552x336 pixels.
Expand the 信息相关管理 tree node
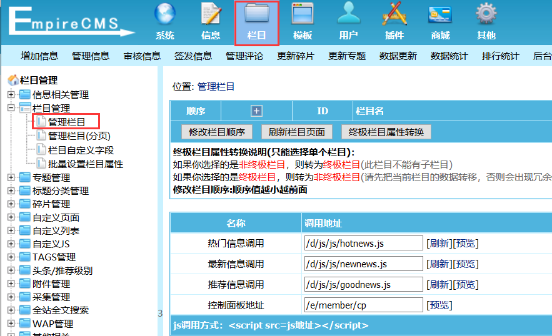pyautogui.click(x=11, y=94)
